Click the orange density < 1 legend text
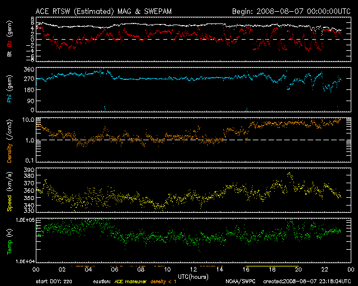The image size is (358, 286). click(x=163, y=281)
